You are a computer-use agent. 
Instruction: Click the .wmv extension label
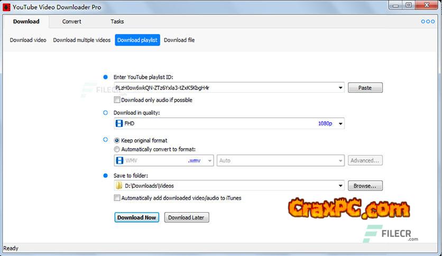[194, 161]
